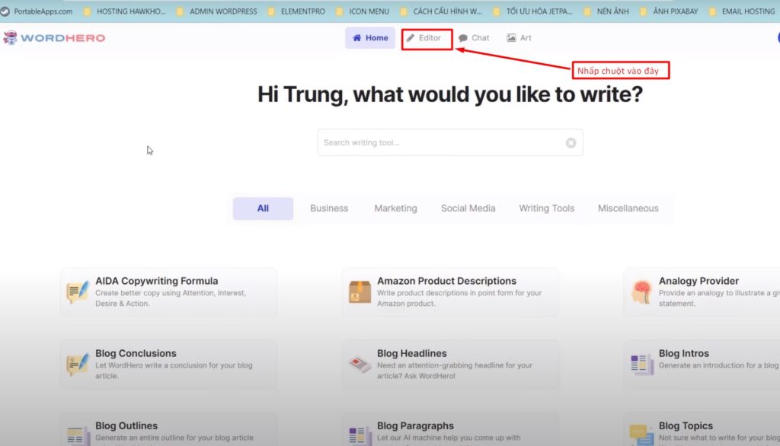
Task: Open Blog Intros tool title
Action: point(684,353)
